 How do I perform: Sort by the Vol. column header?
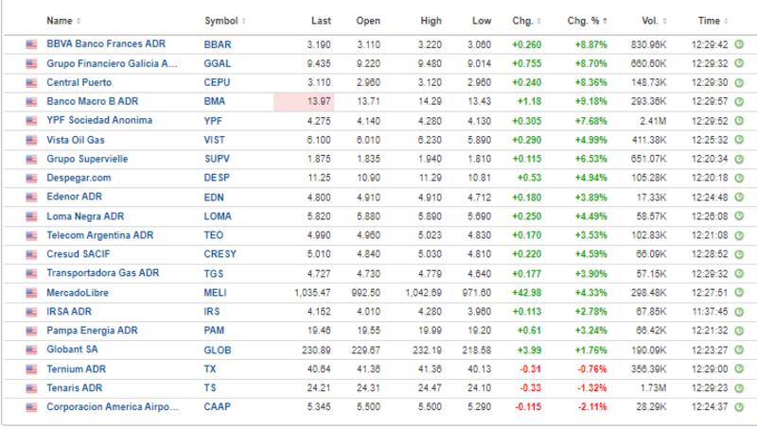(x=649, y=21)
